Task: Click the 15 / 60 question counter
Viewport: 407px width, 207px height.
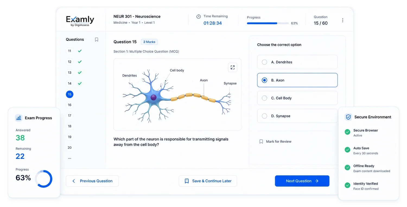Action: [x=321, y=23]
